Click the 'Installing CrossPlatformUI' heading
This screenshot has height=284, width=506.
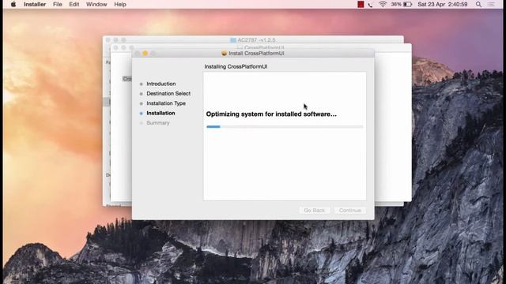click(236, 66)
